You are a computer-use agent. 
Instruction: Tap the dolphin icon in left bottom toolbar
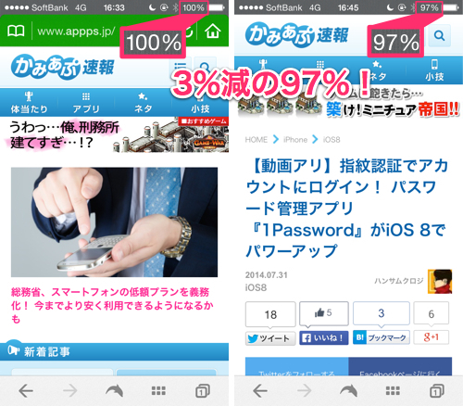coord(114,391)
